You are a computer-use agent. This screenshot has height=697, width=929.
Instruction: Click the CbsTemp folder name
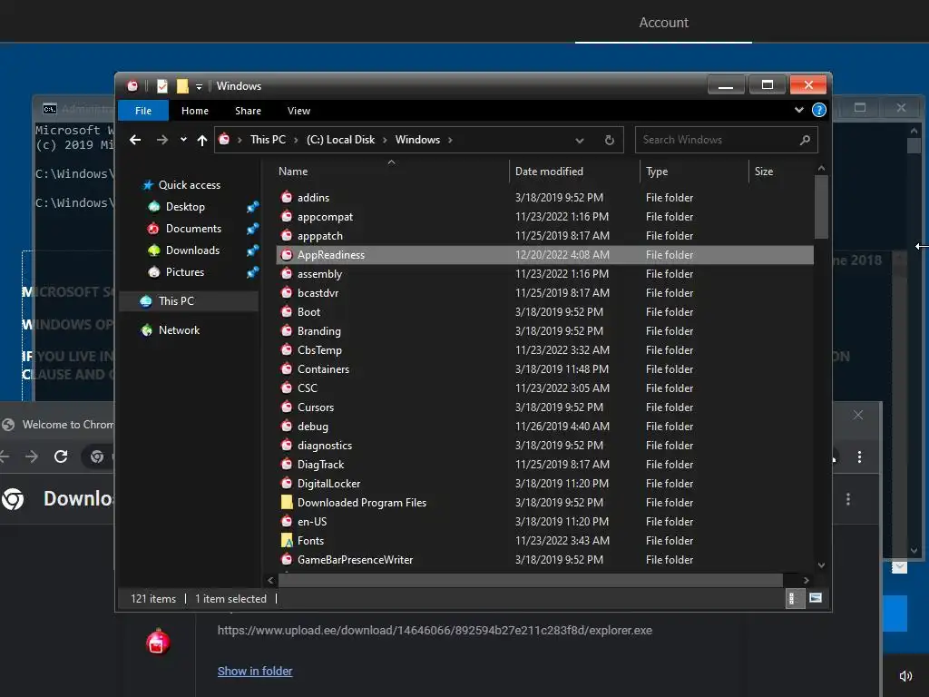319,350
